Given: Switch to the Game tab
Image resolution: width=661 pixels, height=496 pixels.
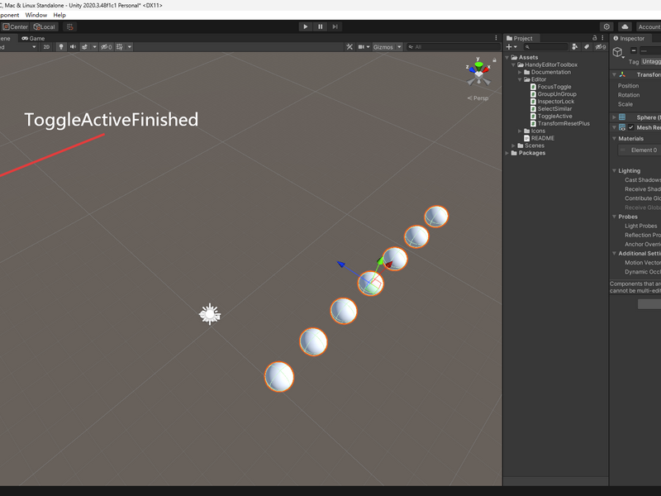Looking at the screenshot, I should [x=33, y=38].
